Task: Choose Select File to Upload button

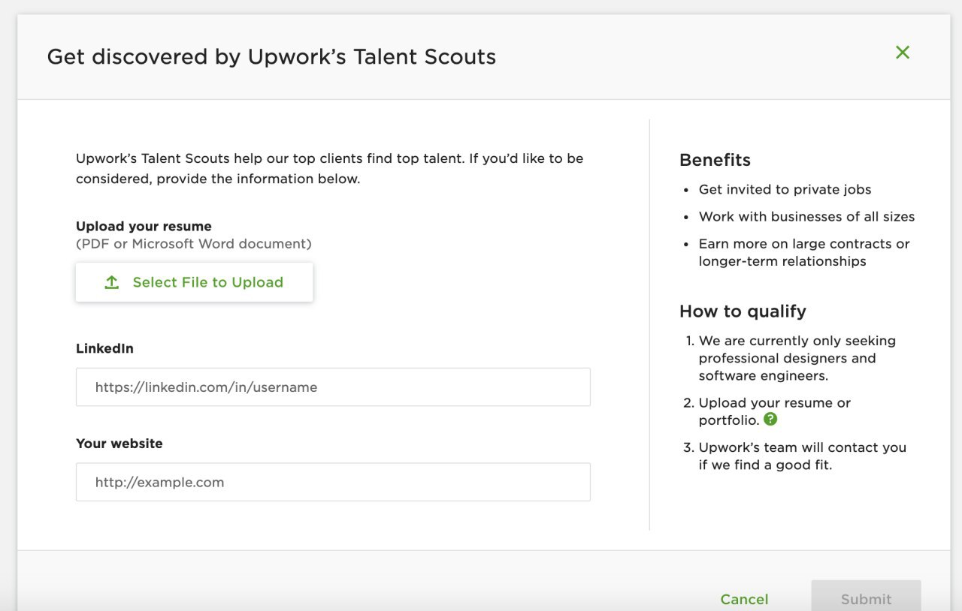Action: [194, 282]
